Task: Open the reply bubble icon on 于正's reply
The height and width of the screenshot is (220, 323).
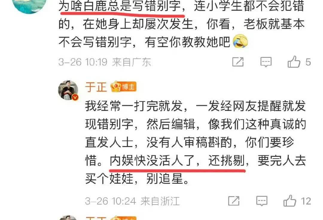Action: click(x=262, y=201)
